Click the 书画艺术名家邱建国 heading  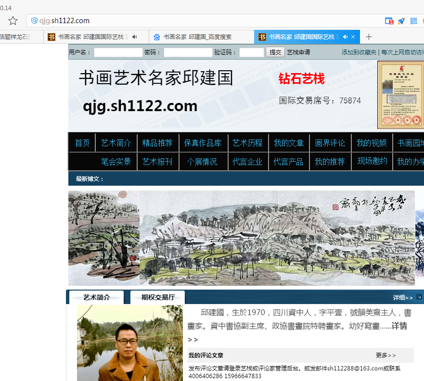(x=156, y=78)
